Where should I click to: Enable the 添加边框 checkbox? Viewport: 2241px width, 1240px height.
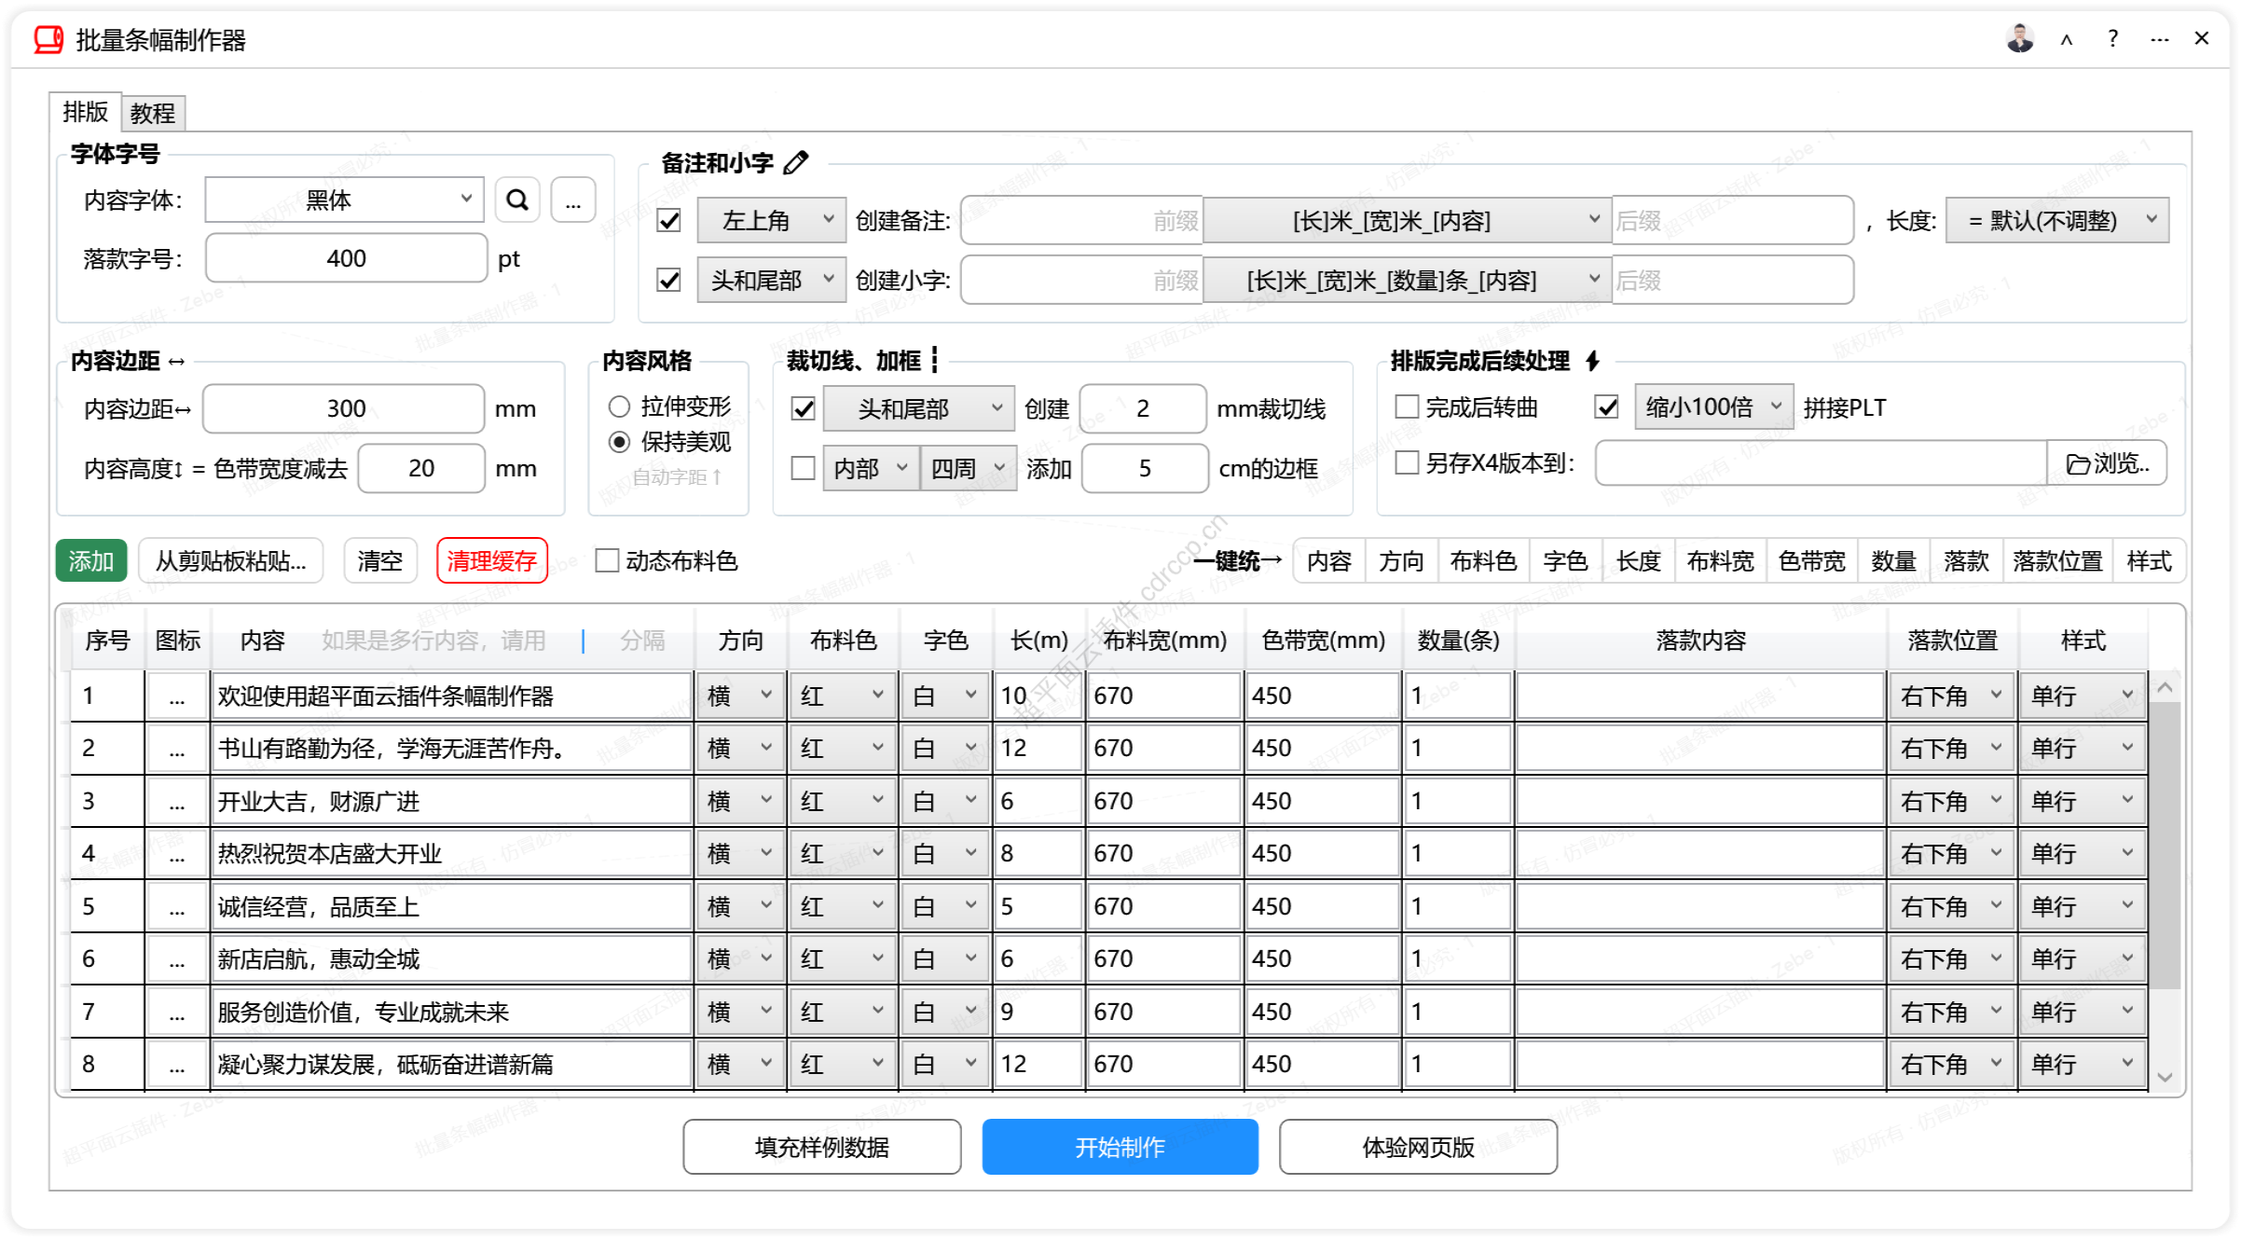pyautogui.click(x=804, y=468)
